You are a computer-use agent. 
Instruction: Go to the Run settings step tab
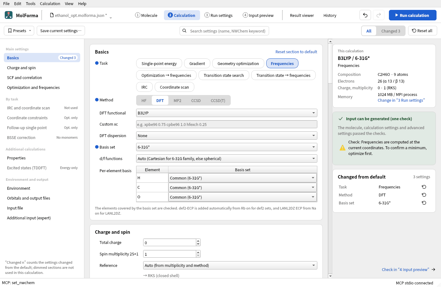click(219, 15)
